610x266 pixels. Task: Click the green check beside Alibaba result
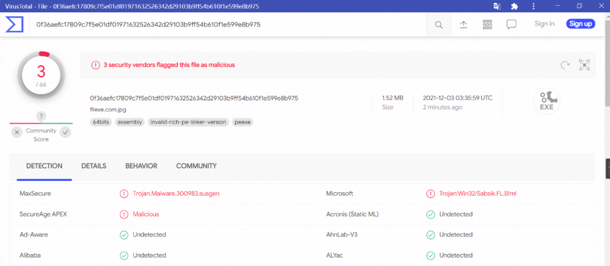tap(124, 255)
